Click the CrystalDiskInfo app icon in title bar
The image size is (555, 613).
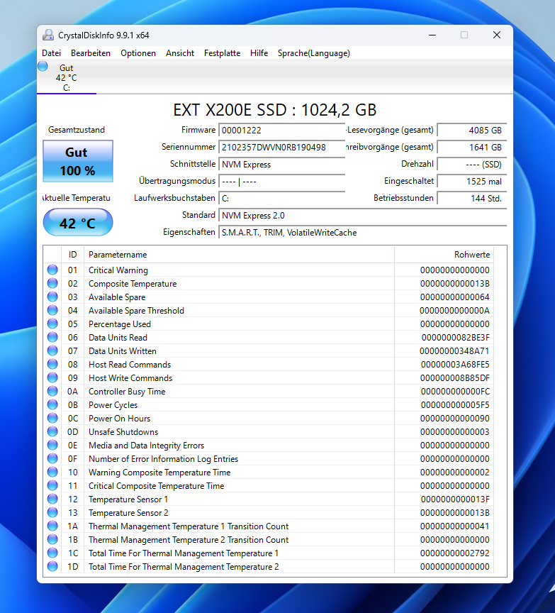point(48,35)
